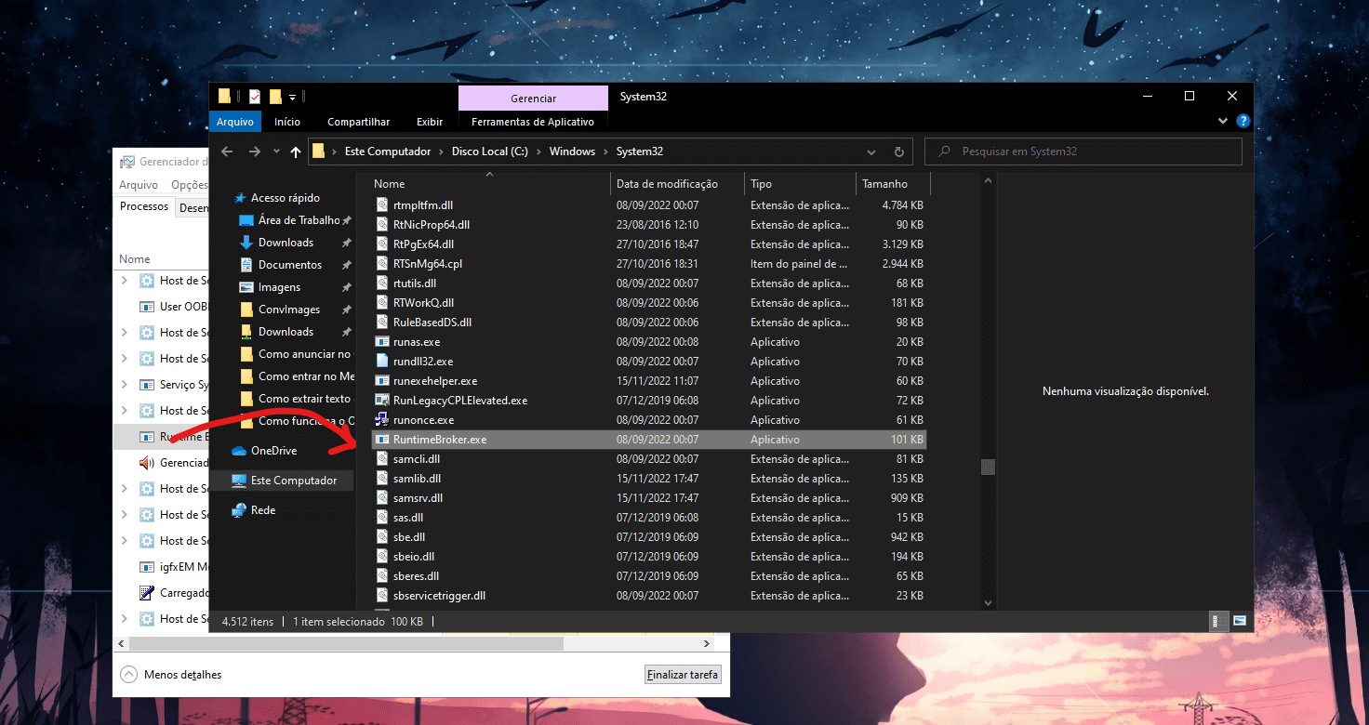Open the Arquivo menu in File Explorer
Image resolution: width=1369 pixels, height=725 pixels.
tap(235, 122)
